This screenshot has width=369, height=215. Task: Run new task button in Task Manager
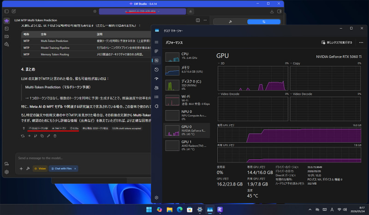tap(337, 42)
